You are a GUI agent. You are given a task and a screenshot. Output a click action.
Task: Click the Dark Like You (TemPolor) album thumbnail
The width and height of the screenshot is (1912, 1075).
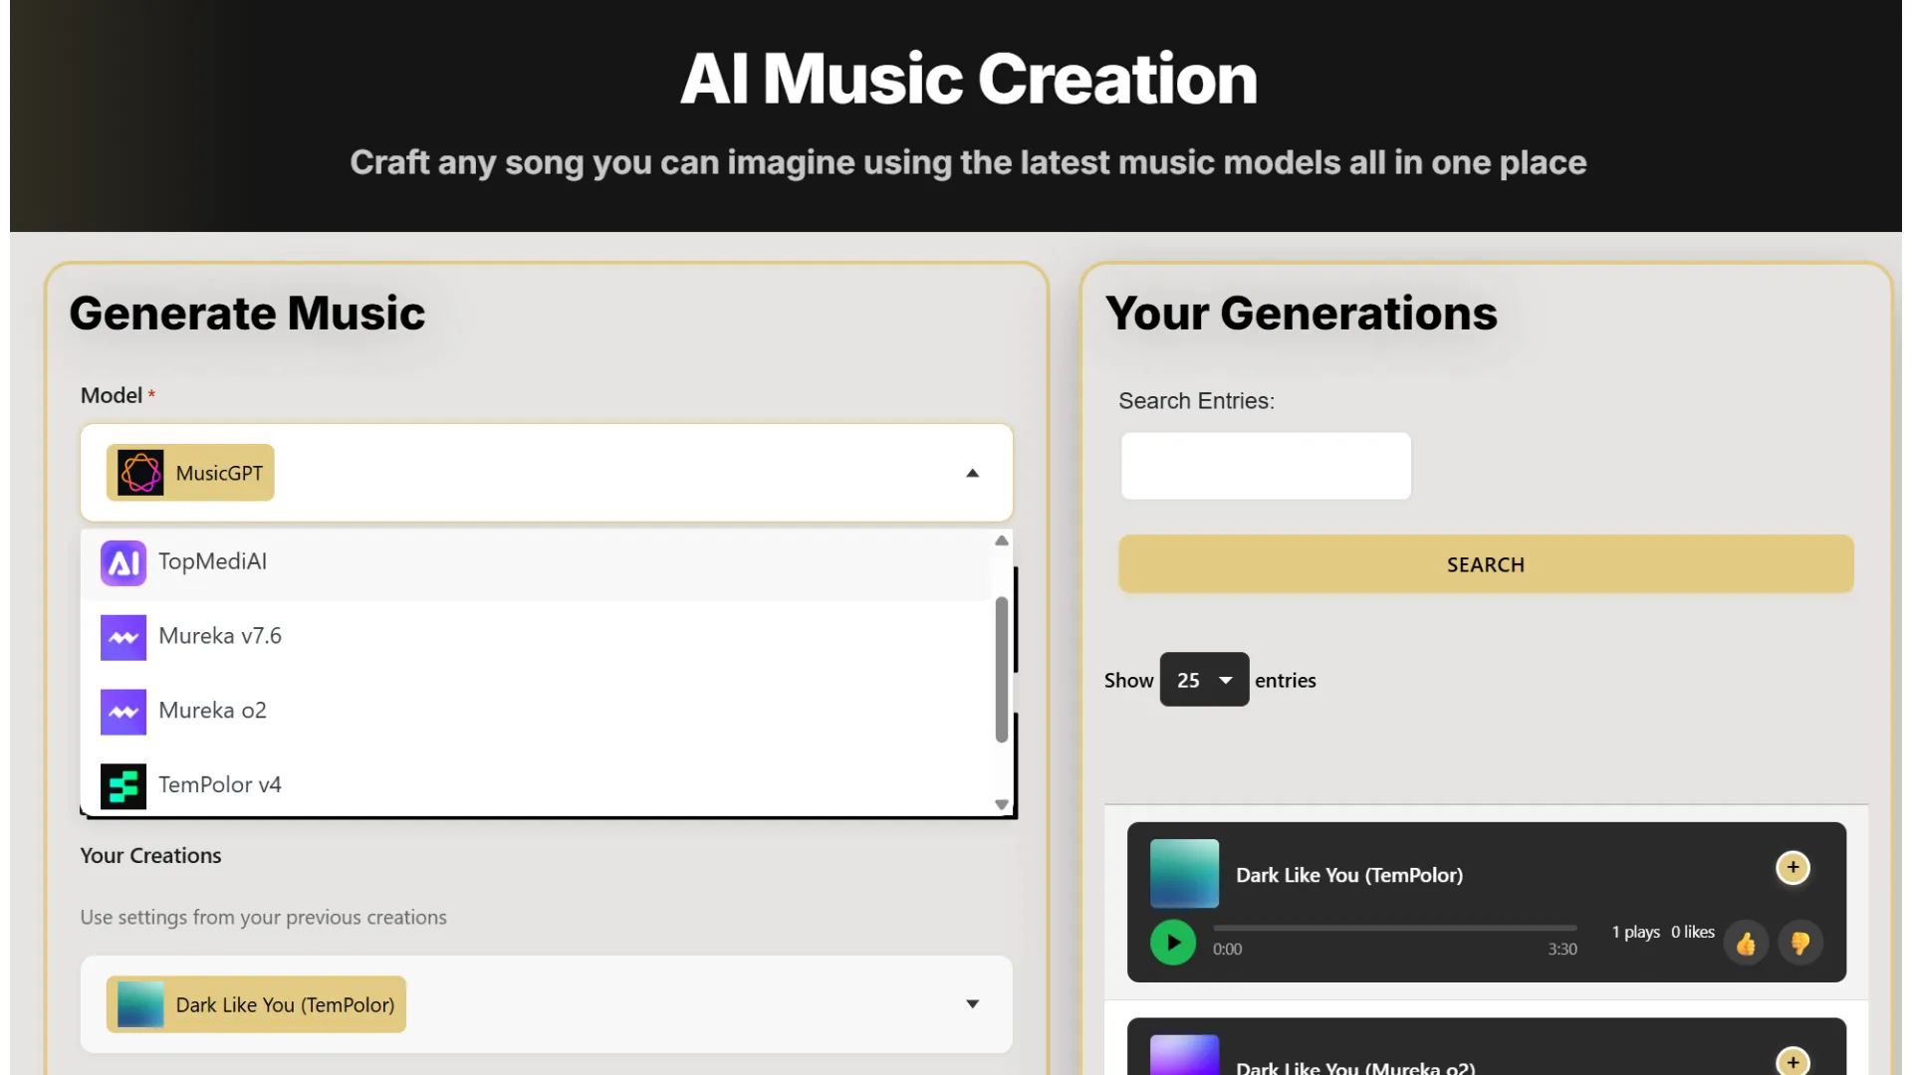(x=1183, y=873)
